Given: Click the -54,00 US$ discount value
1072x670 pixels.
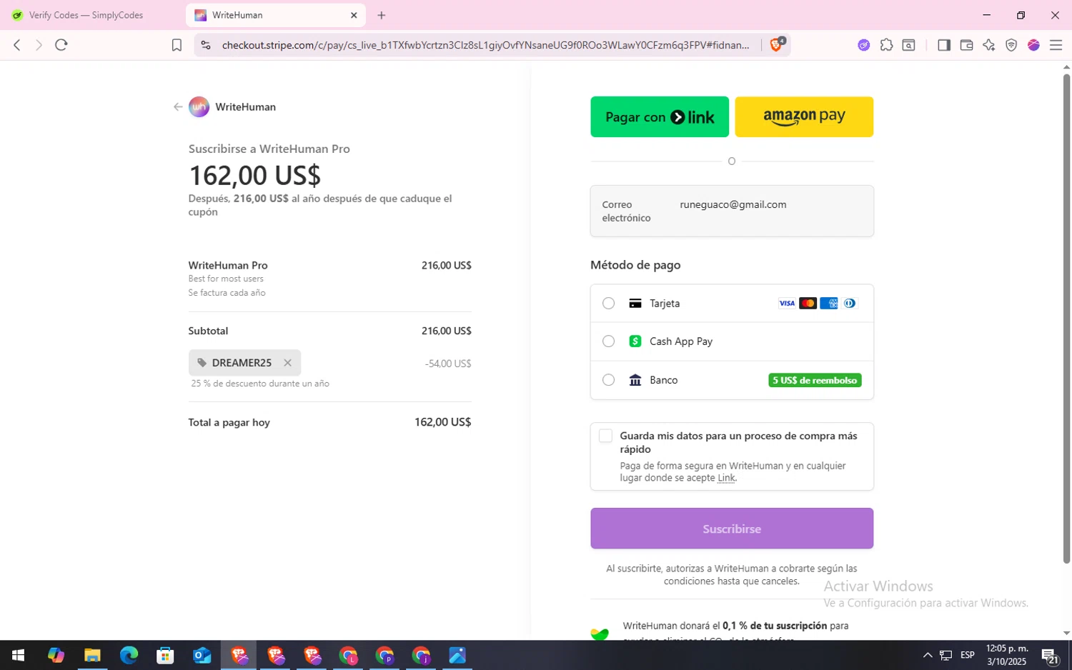Looking at the screenshot, I should 448,364.
